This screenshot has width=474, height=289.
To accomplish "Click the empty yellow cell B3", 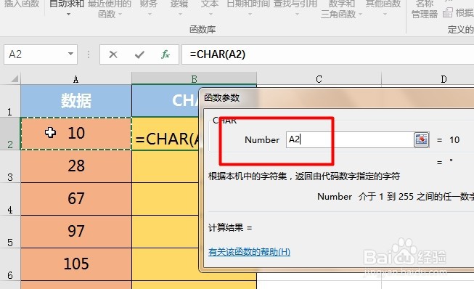I will click(x=166, y=166).
